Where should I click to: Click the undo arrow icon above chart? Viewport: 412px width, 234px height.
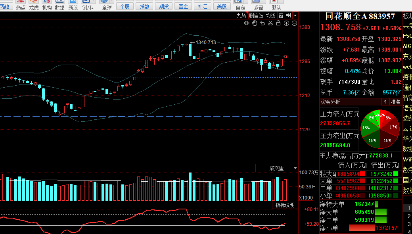pyautogui.click(x=262, y=23)
